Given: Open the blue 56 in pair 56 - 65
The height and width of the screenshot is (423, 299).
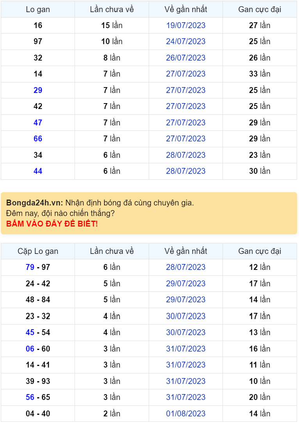Looking at the screenshot, I should pyautogui.click(x=30, y=397).
